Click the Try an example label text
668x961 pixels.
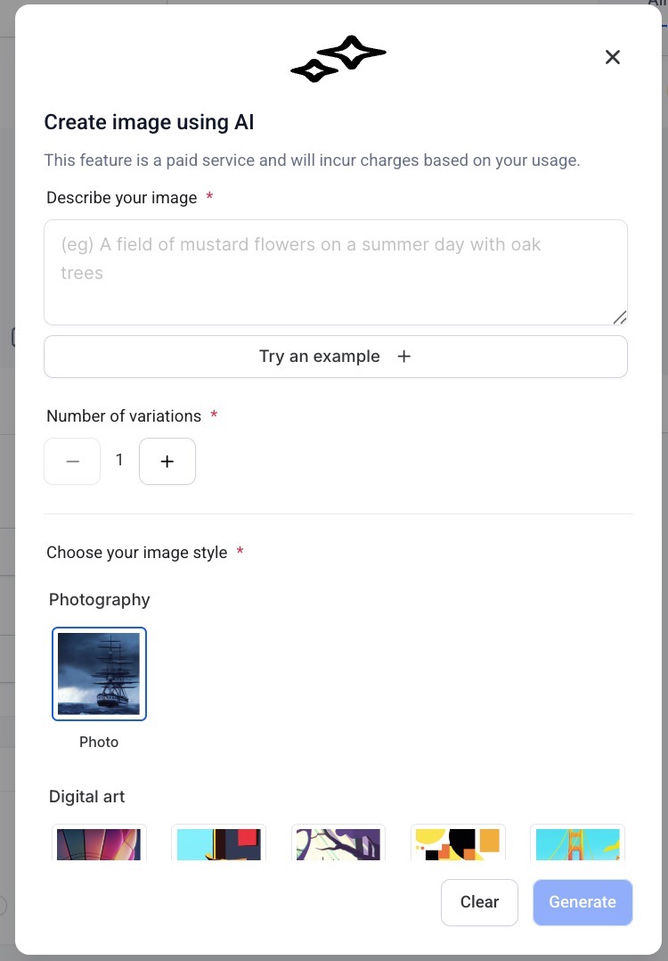tap(319, 357)
